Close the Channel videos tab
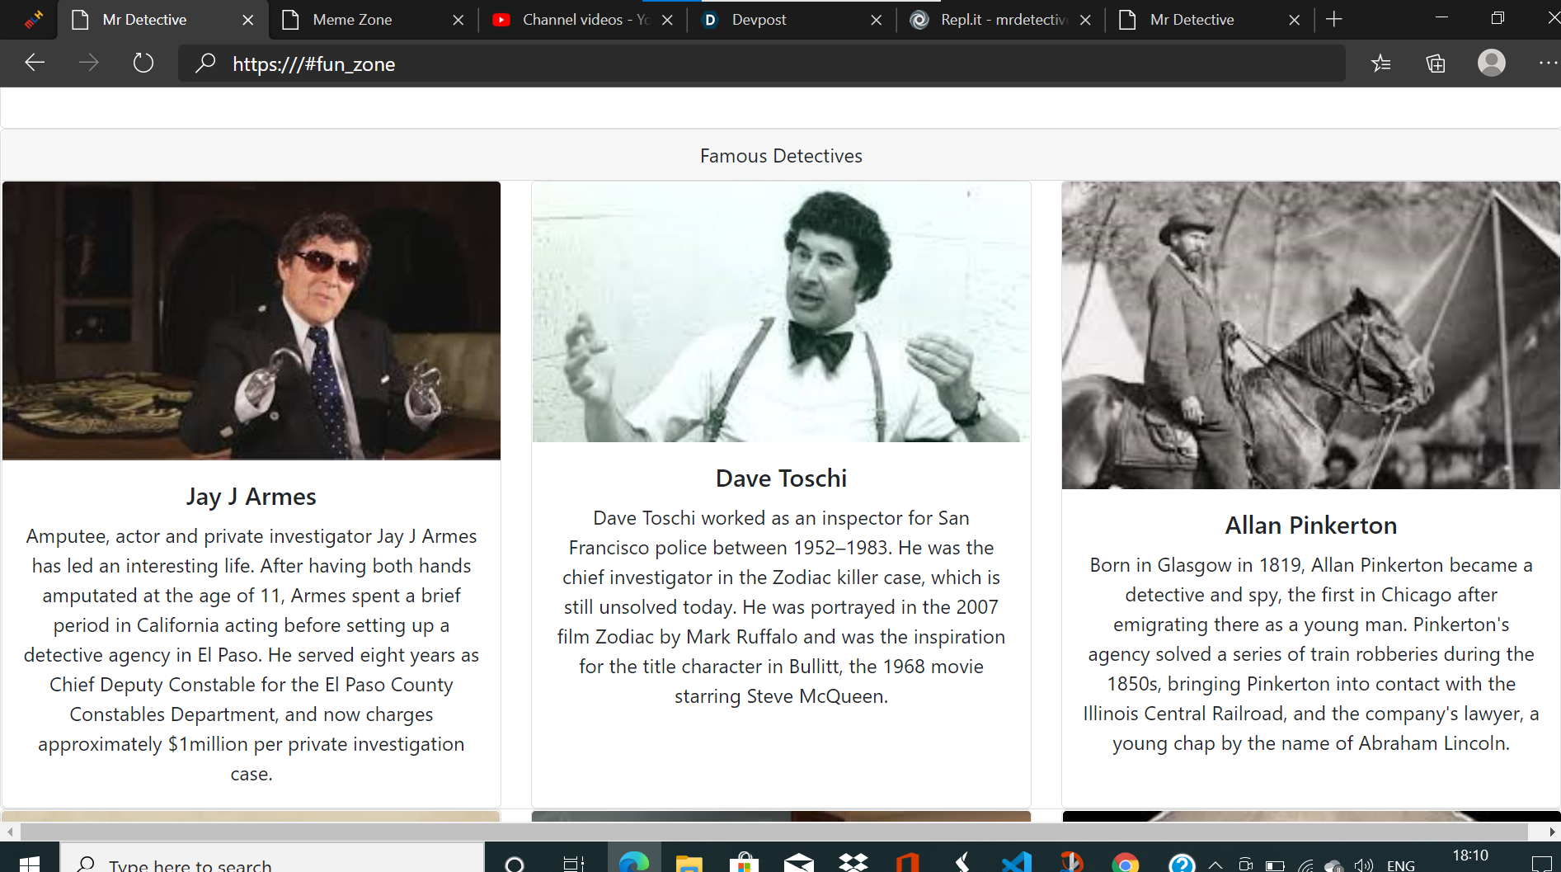This screenshot has width=1561, height=872. (667, 20)
